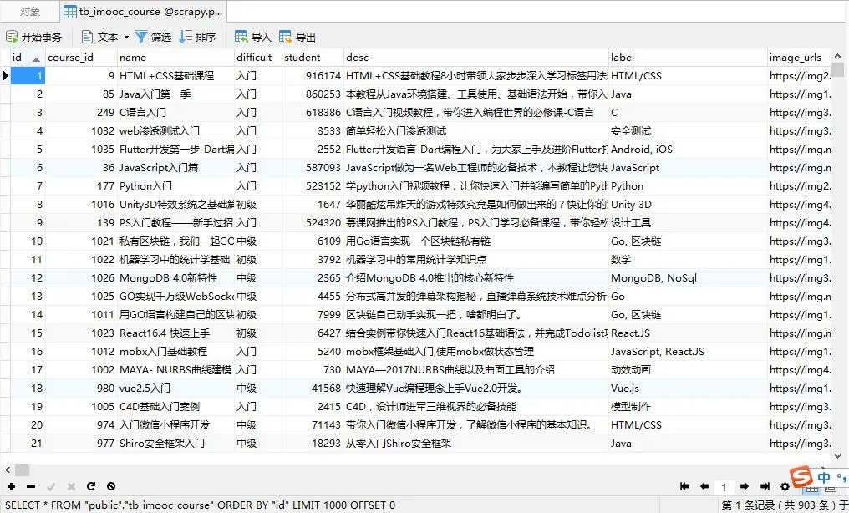Click the Shiro安全框架入门 name cell
This screenshot has height=513, width=849.
[x=176, y=444]
